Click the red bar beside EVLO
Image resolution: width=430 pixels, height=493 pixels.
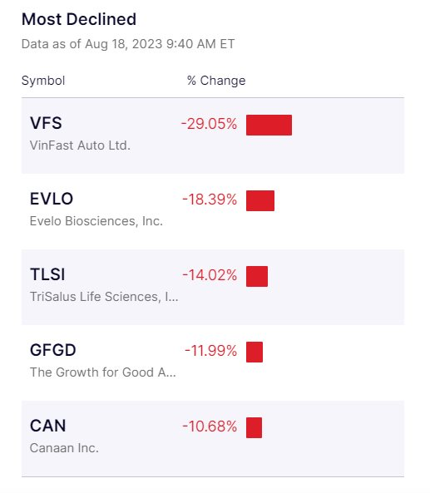click(260, 200)
